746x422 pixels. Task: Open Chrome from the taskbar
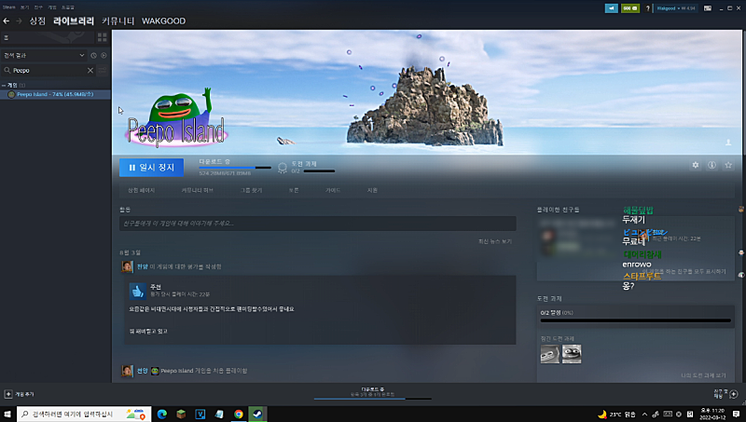tap(239, 414)
